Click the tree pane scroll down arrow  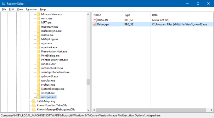tap(88, 110)
